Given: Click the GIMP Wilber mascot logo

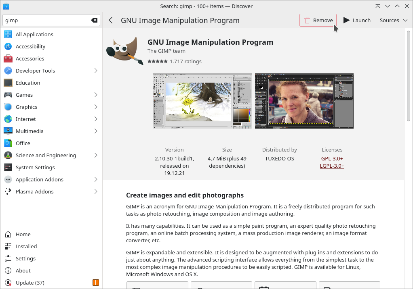Looking at the screenshot, I should (x=125, y=51).
